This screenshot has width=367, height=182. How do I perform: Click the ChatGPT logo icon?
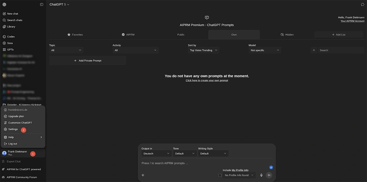[x=4, y=4]
